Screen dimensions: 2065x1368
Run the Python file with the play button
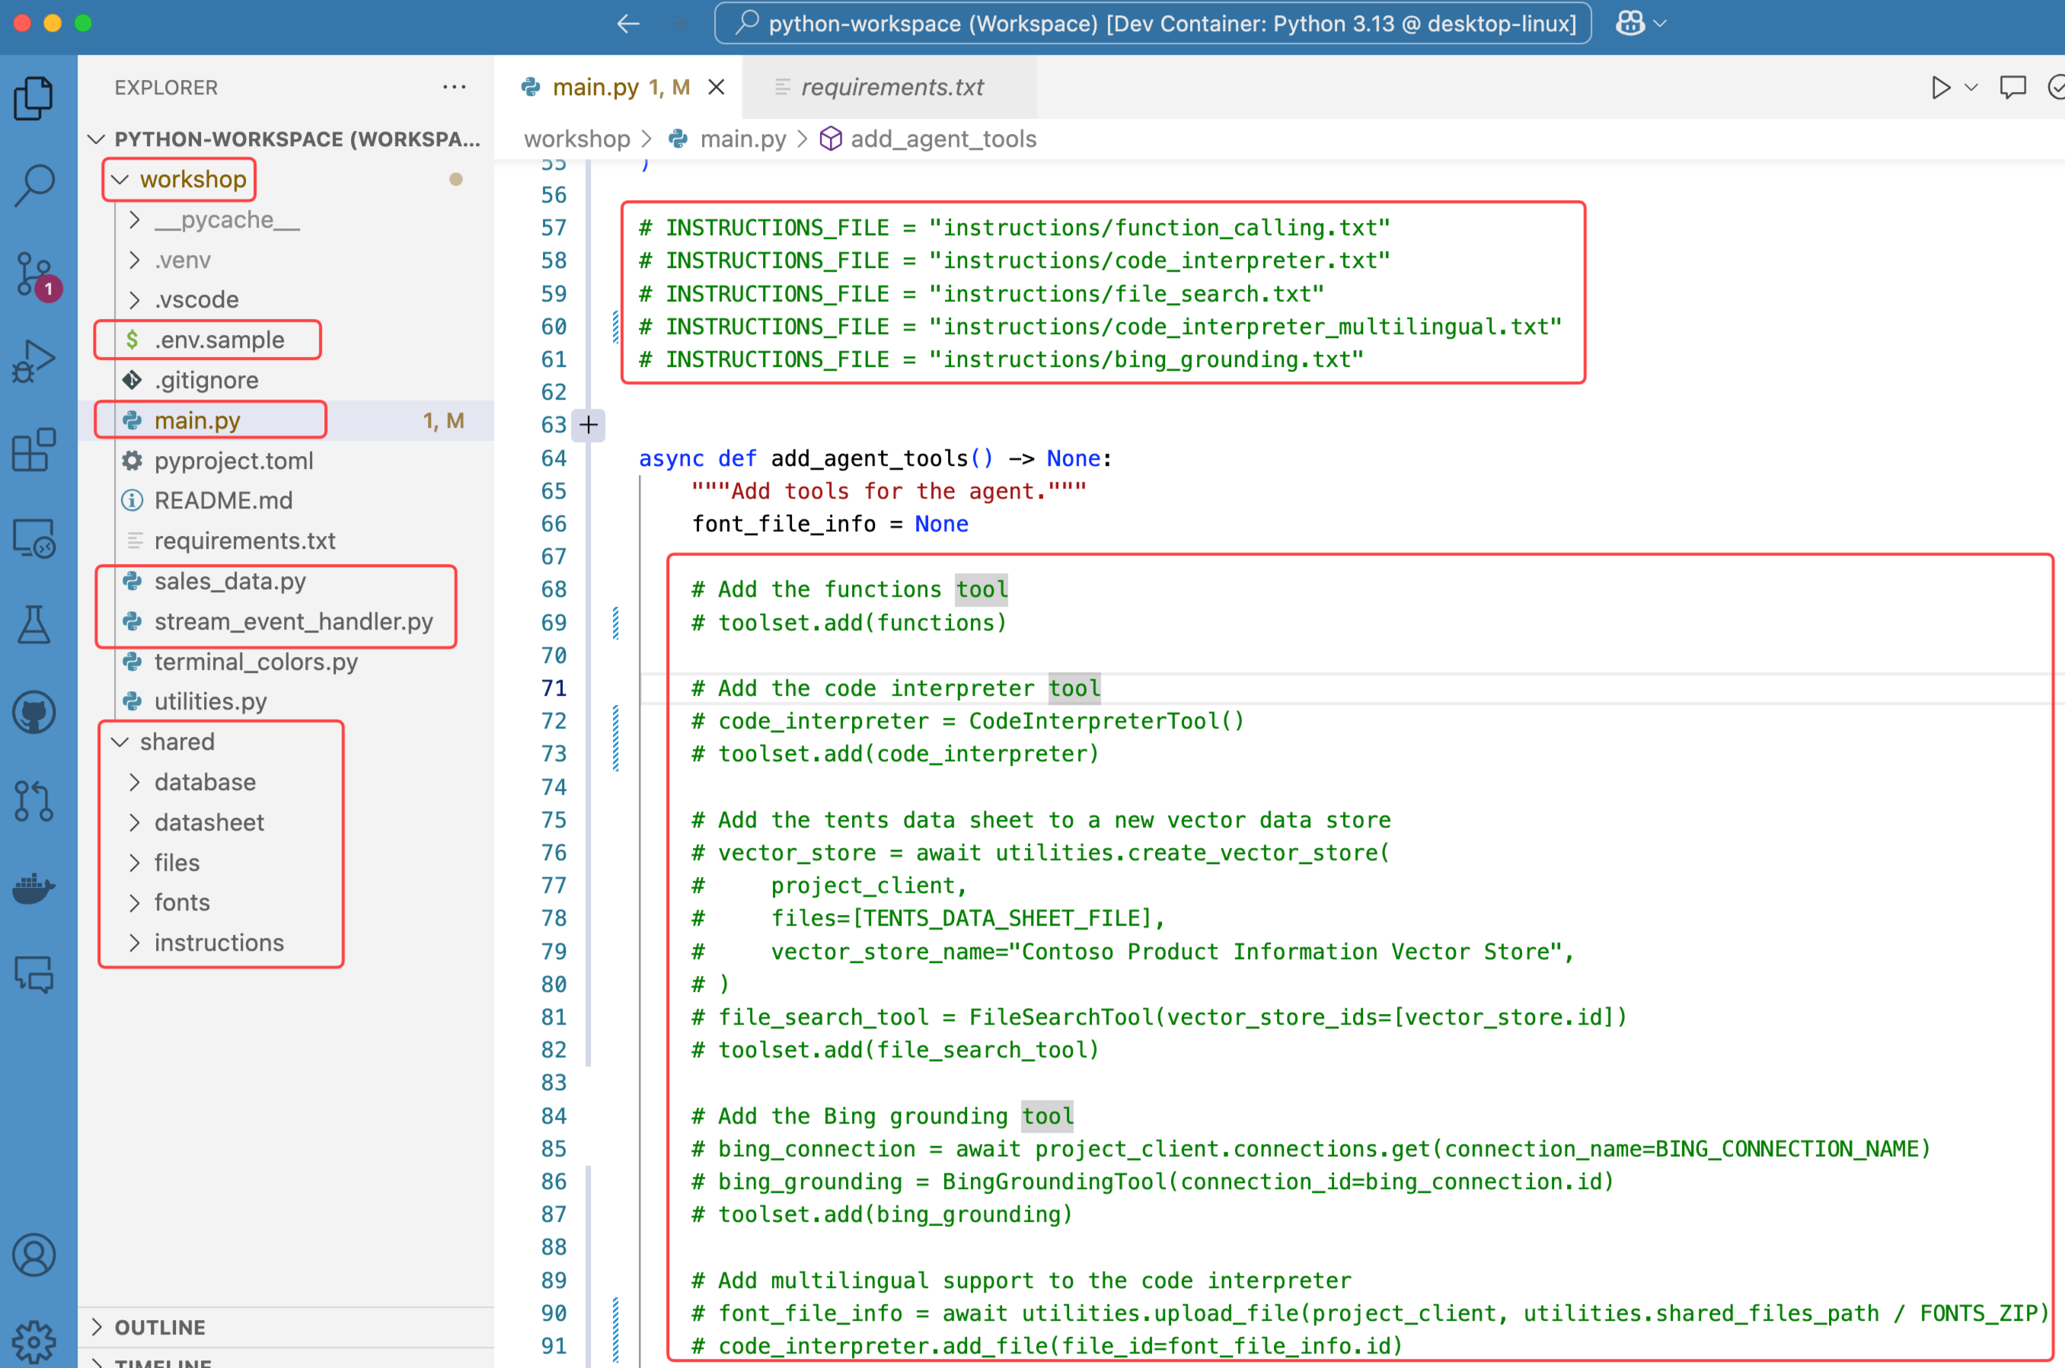1940,88
